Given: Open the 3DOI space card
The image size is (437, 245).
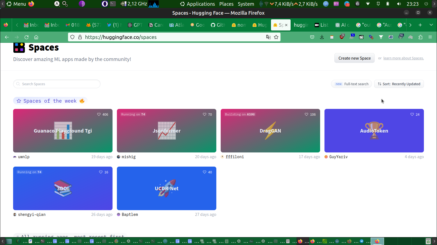Looking at the screenshot, I should pyautogui.click(x=63, y=188).
